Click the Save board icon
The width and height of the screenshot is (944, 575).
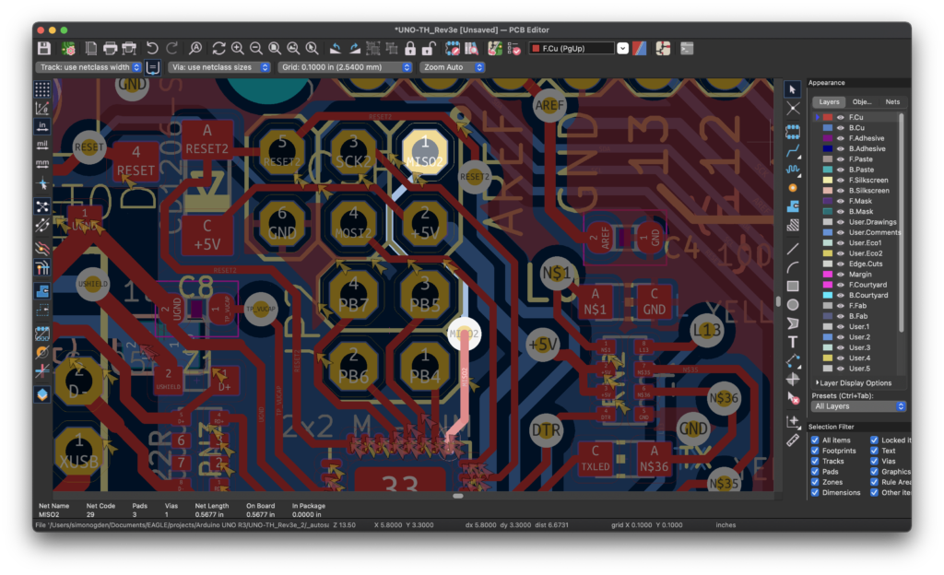click(x=44, y=49)
